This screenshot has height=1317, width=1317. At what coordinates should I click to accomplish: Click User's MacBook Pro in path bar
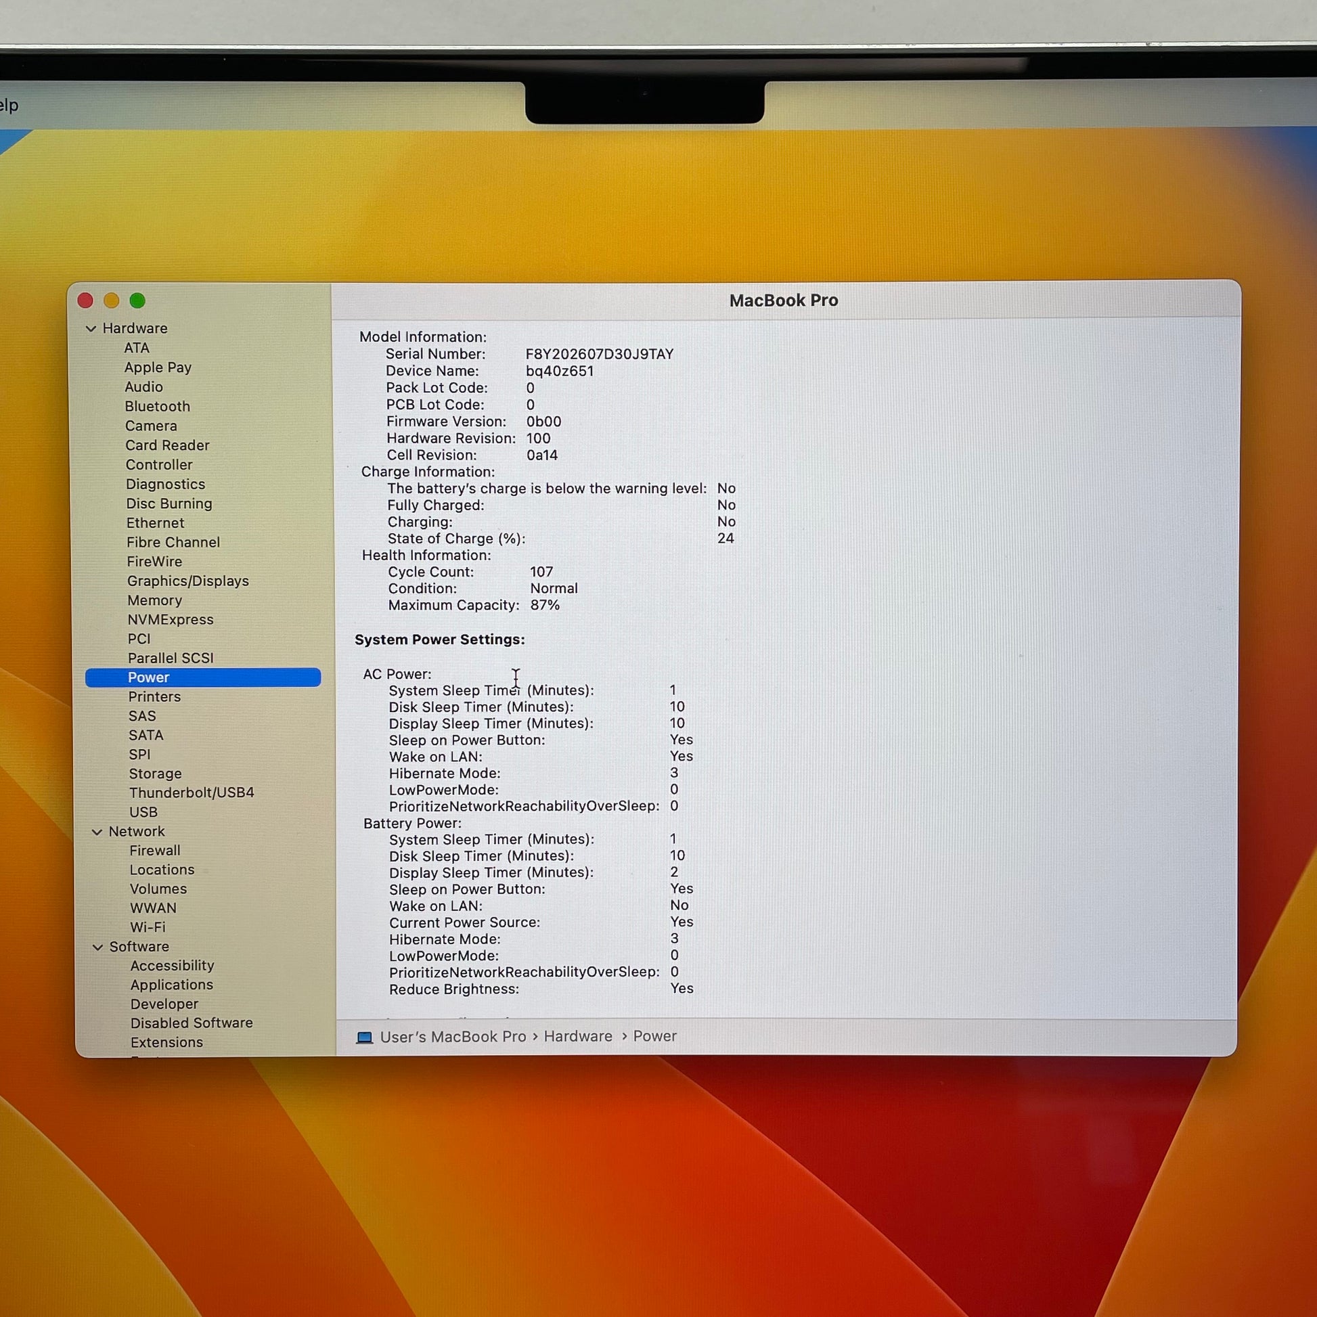(453, 1037)
